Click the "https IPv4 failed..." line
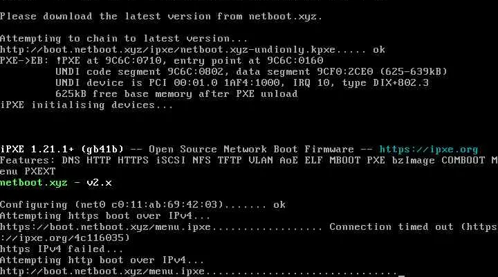Screen dimensions: 498x277 tap(61, 249)
